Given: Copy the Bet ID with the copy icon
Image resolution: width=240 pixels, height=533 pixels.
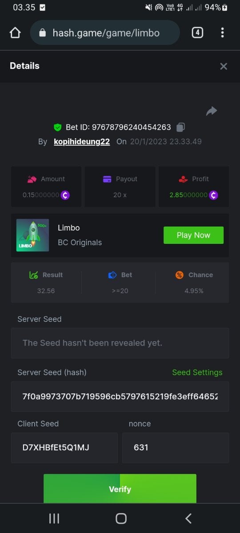Looking at the screenshot, I should click(180, 127).
